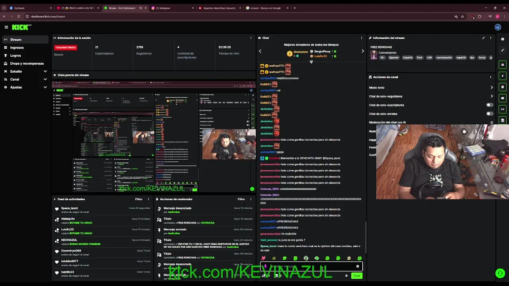Toggle the chat bubble widget in right rail
The image size is (509, 286).
coord(503,98)
